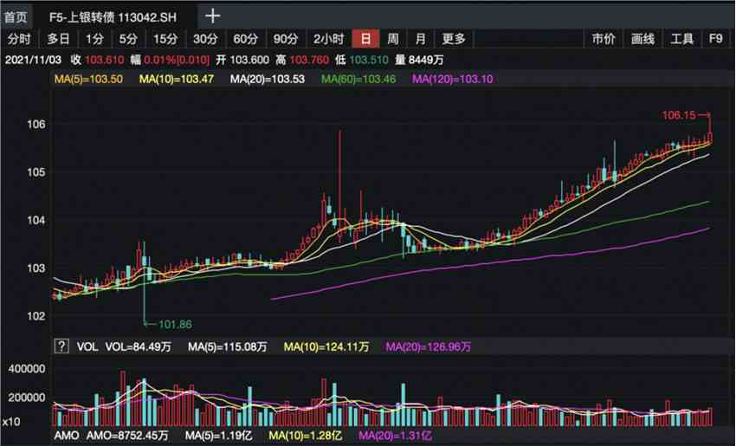The image size is (736, 446).
Task: Select the 月 monthly period
Action: [421, 39]
